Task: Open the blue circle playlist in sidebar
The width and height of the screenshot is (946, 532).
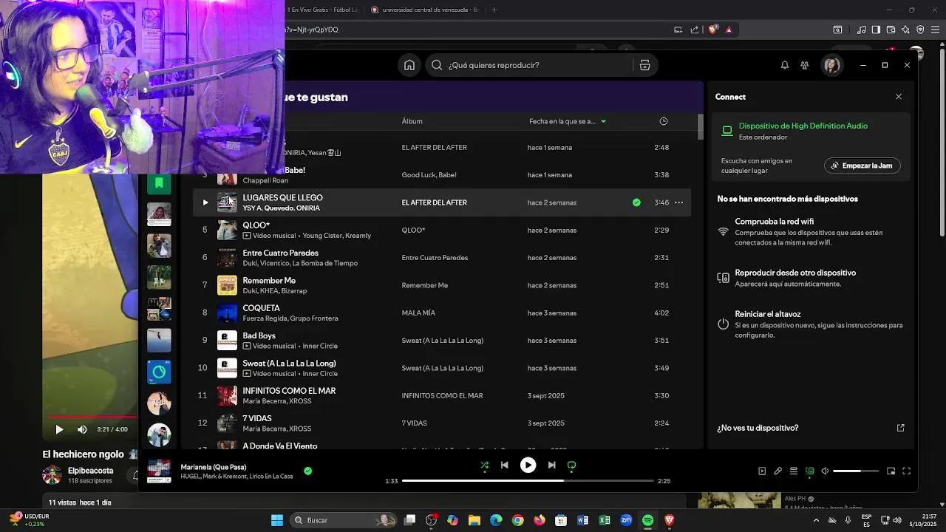Action: [x=159, y=372]
